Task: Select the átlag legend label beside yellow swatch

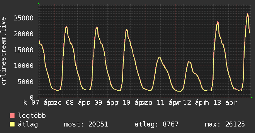Action: click(28, 124)
